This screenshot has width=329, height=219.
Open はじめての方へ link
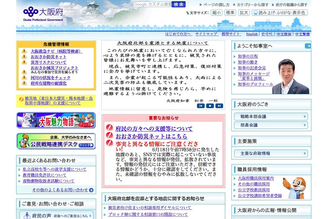[178, 34]
